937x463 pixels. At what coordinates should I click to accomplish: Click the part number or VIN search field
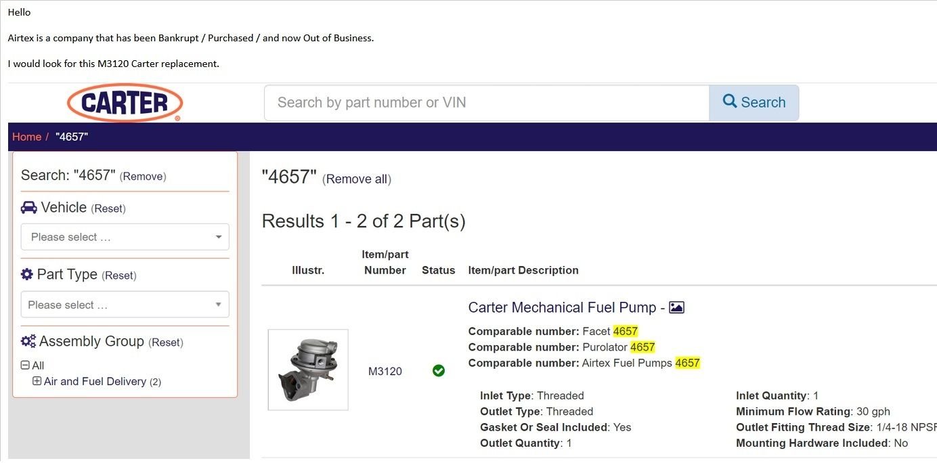coord(486,103)
